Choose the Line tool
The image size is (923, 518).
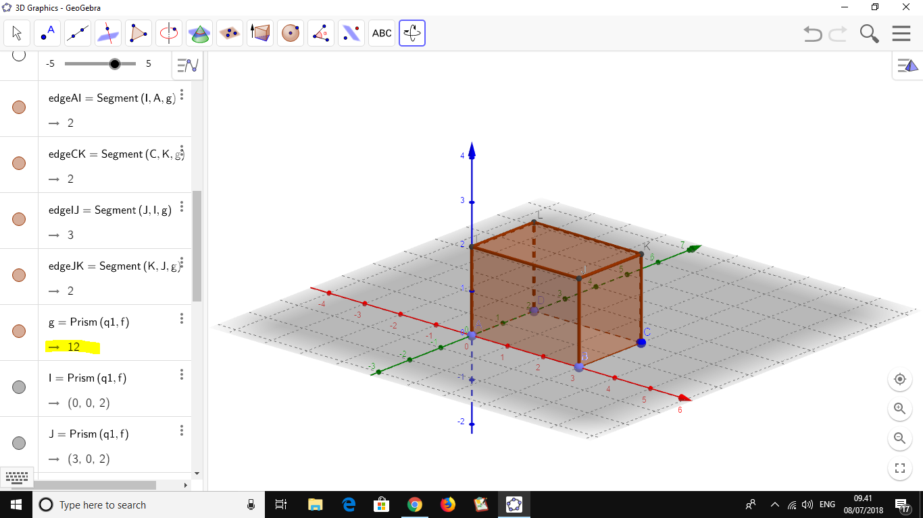(x=77, y=32)
